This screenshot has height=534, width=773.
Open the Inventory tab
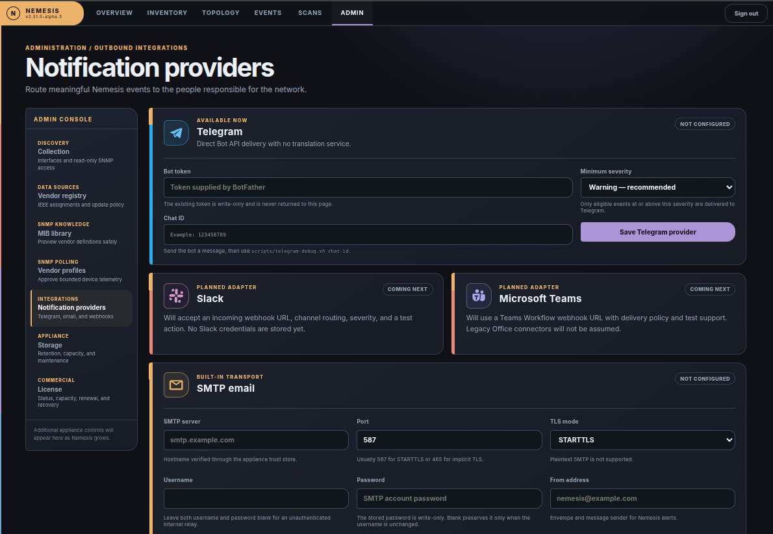(x=167, y=13)
